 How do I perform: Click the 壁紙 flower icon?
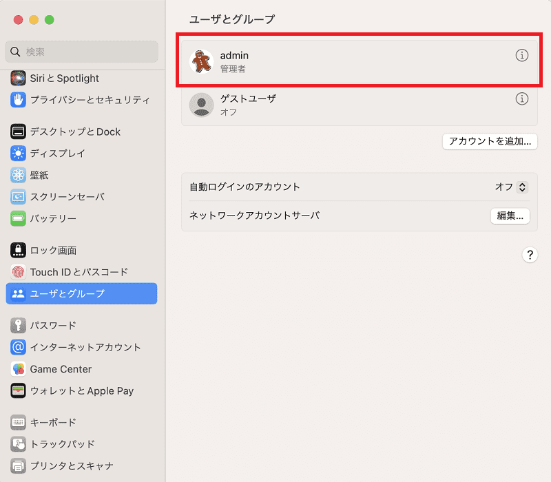18,175
